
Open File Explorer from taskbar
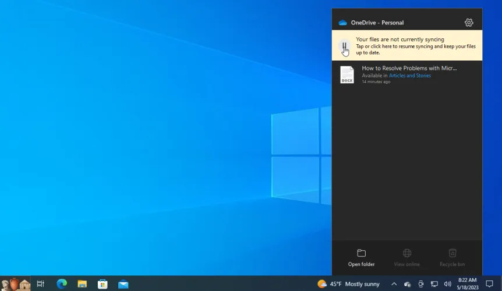(82, 284)
